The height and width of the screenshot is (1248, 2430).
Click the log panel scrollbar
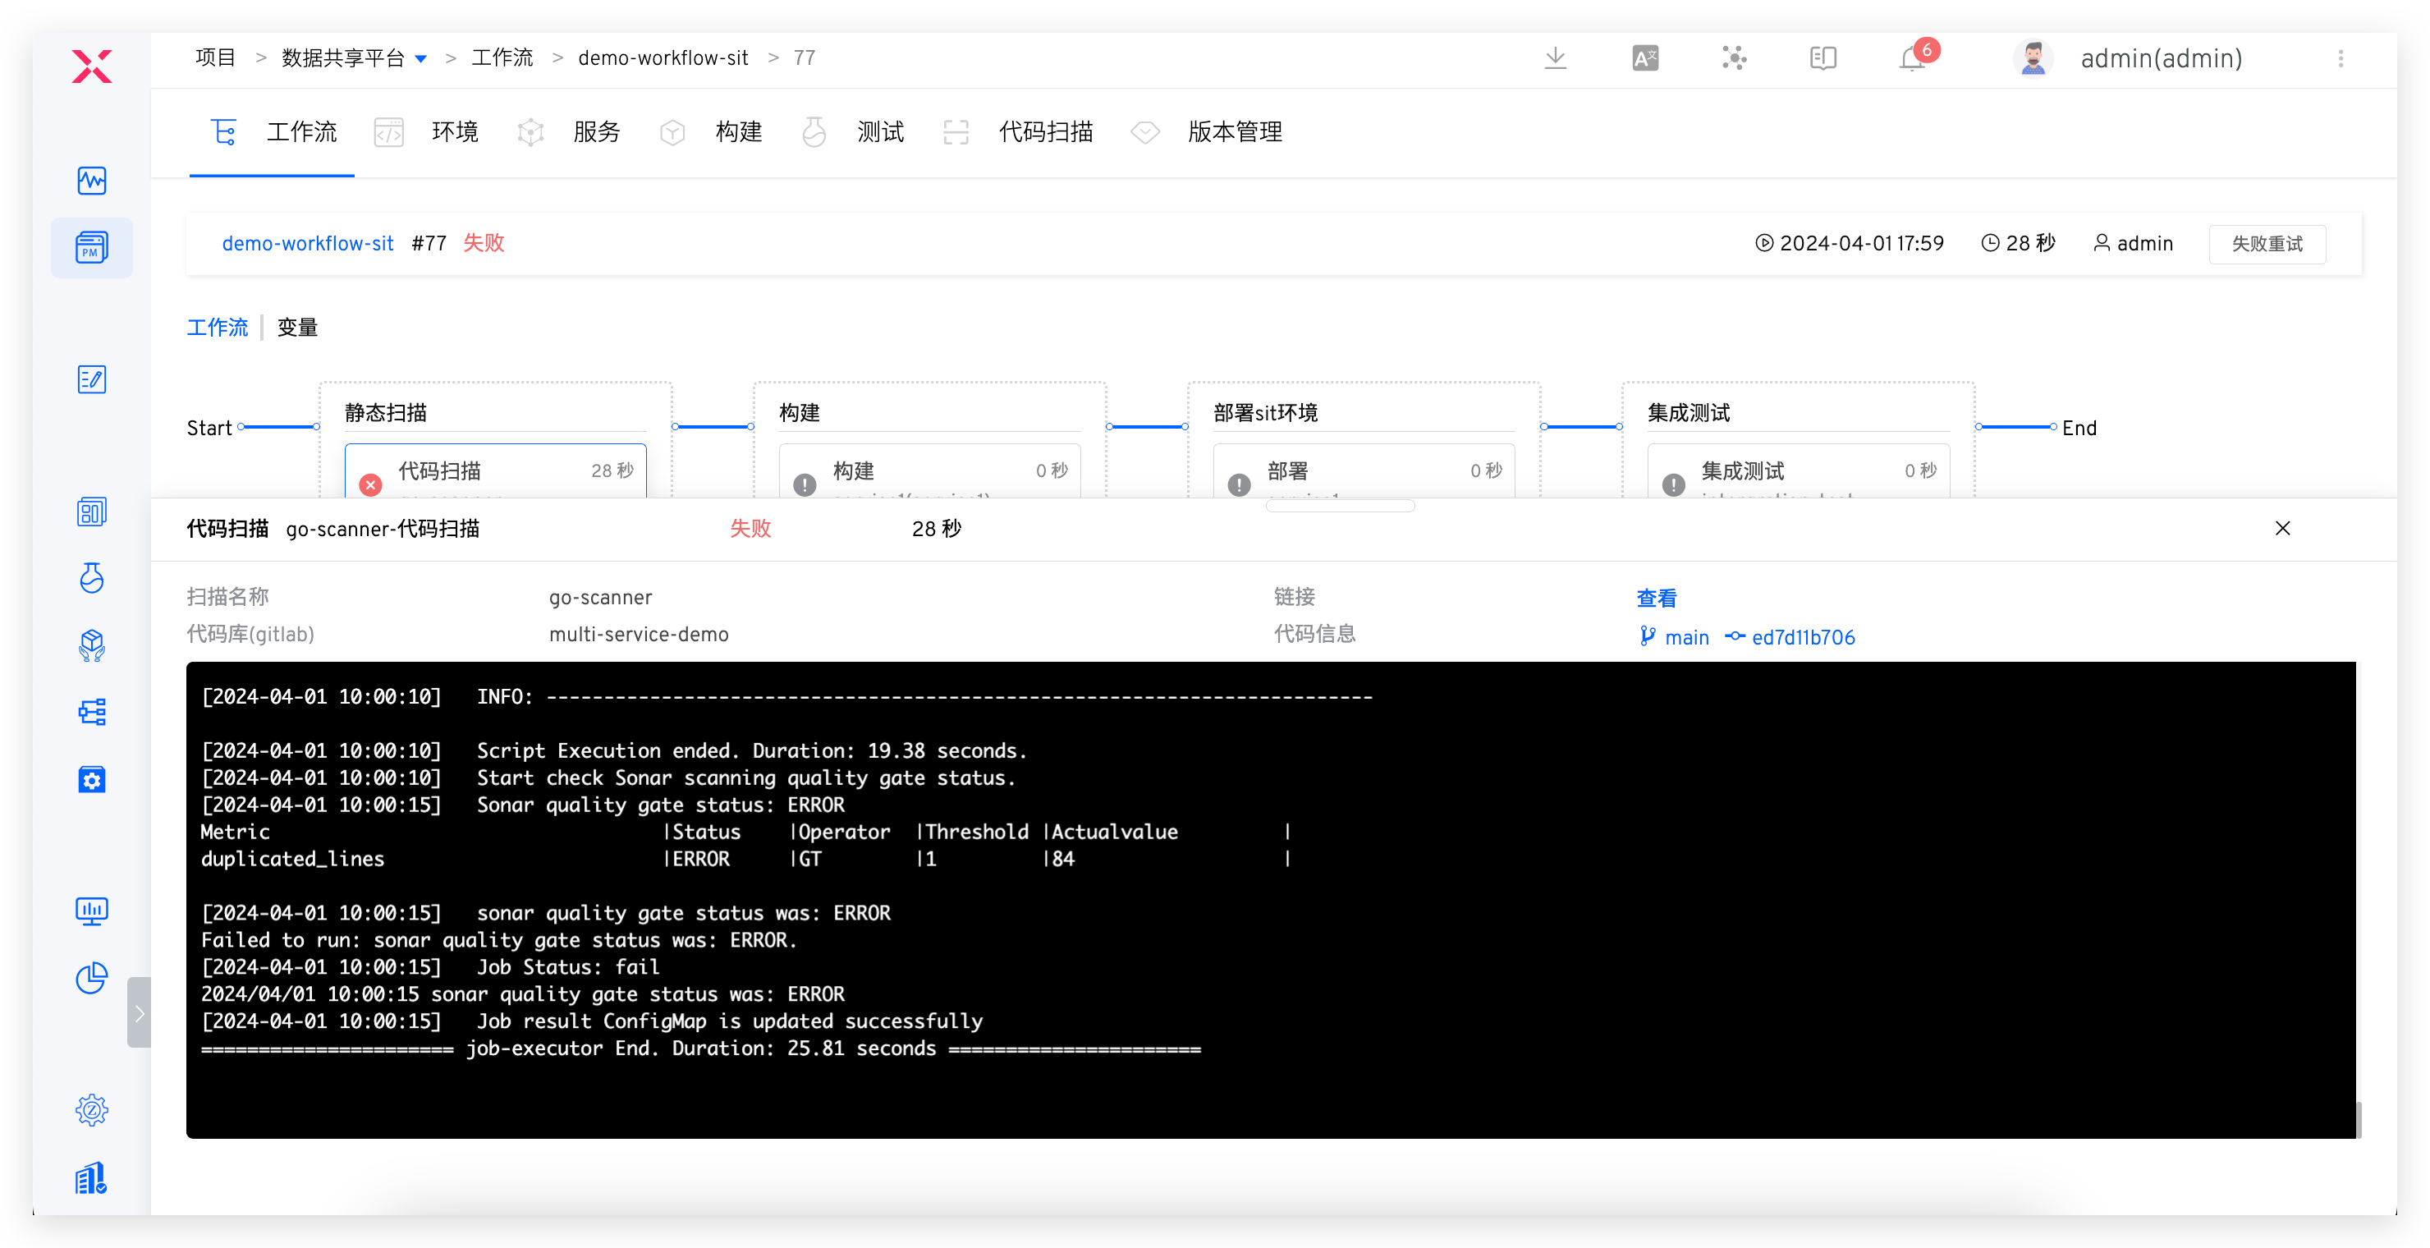point(2359,1119)
